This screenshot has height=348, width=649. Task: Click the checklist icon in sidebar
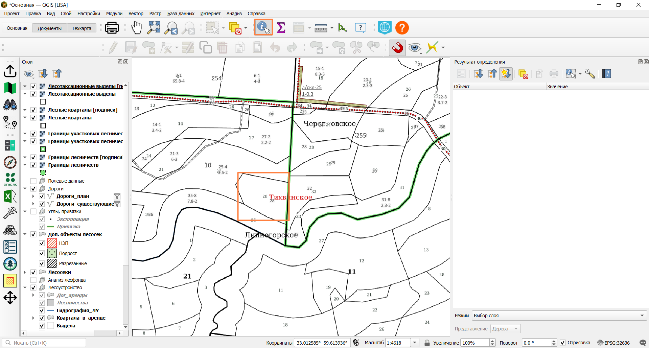click(10, 247)
